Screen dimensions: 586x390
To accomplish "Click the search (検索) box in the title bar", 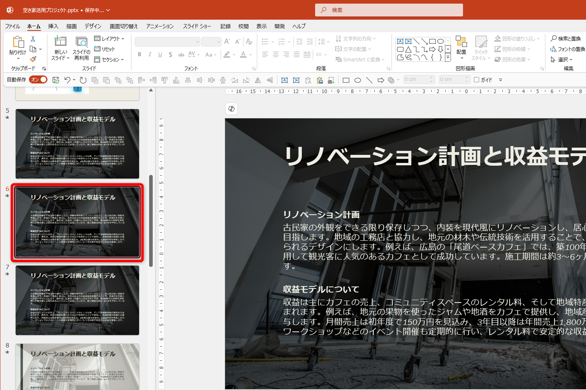I will click(389, 10).
